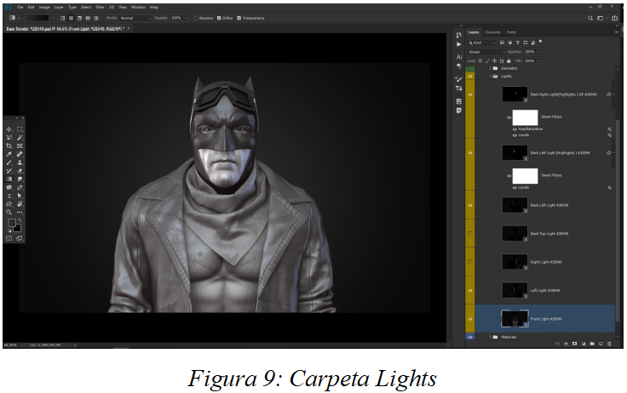The image size is (627, 393).
Task: Click the Share icon at top right
Action: (613, 17)
